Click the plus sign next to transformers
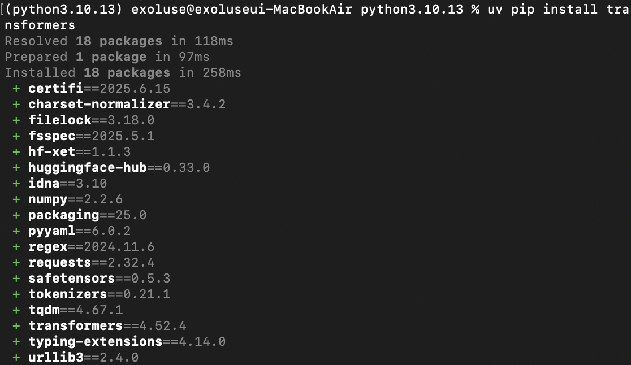Image resolution: width=631 pixels, height=365 pixels. (x=16, y=326)
